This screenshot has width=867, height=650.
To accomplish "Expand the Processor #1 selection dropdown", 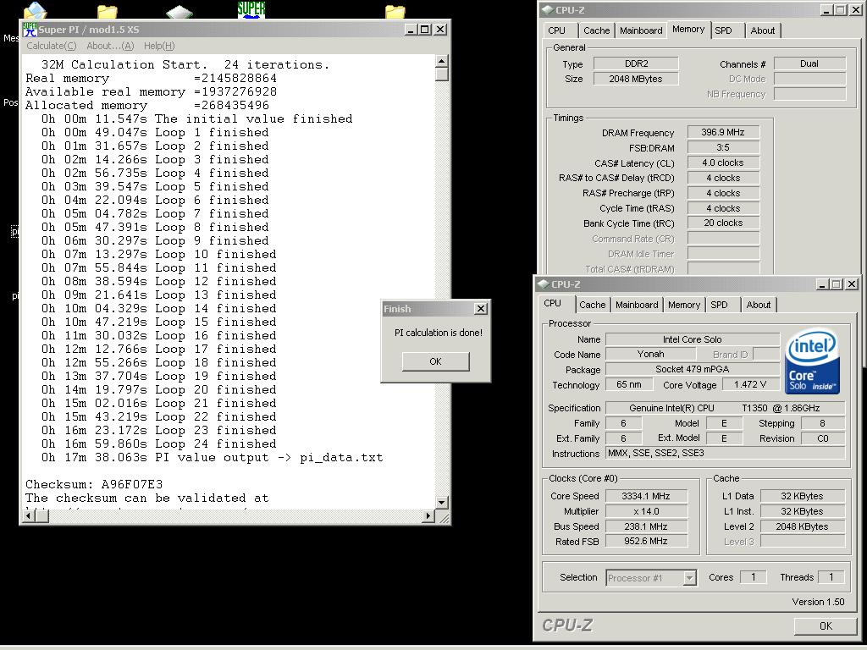I will click(689, 578).
